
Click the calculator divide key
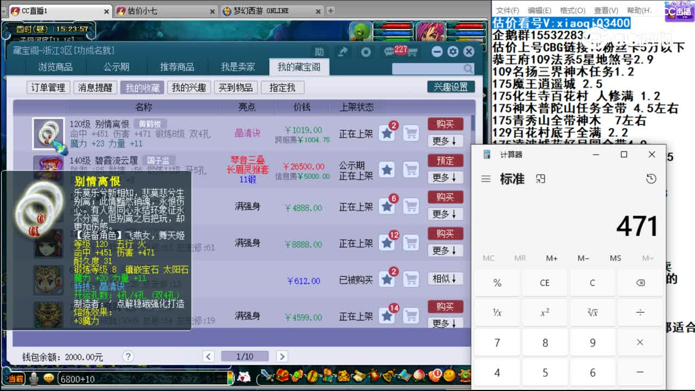coord(640,312)
